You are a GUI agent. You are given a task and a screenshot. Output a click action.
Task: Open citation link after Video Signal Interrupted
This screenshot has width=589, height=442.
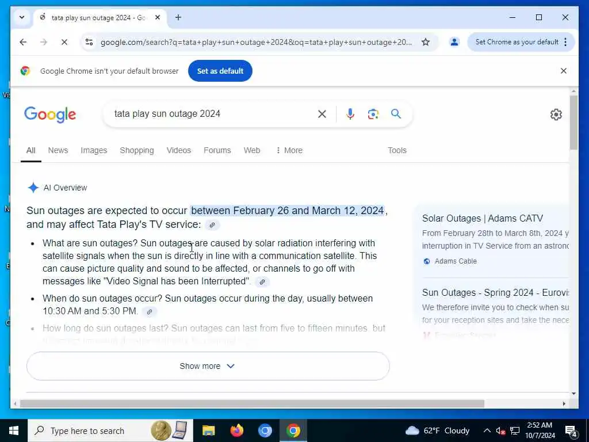(262, 281)
